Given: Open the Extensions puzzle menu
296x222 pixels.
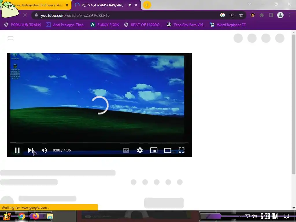Looking at the screenshot, I should 262,15.
